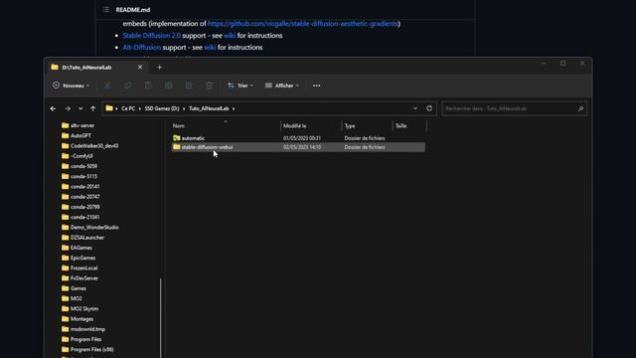
Task: Open a new Explorer tab with plus
Action: pos(159,68)
